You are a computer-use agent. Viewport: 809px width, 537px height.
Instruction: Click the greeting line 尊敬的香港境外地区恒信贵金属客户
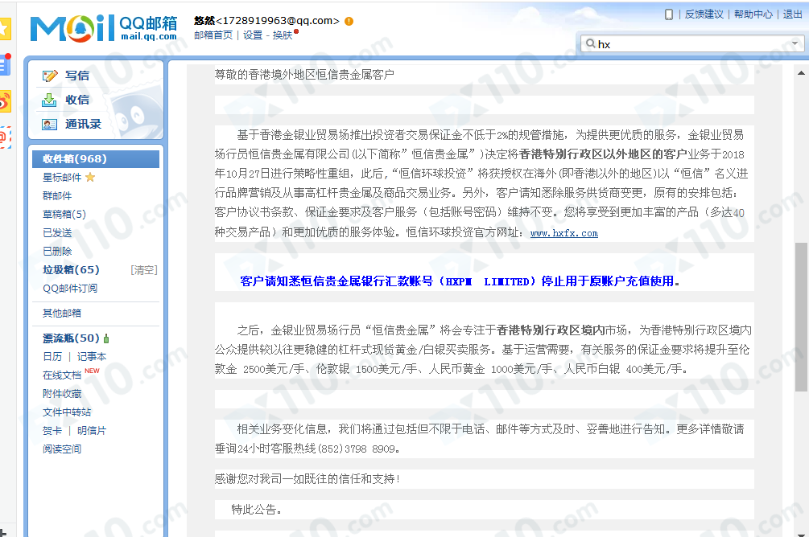(x=304, y=75)
